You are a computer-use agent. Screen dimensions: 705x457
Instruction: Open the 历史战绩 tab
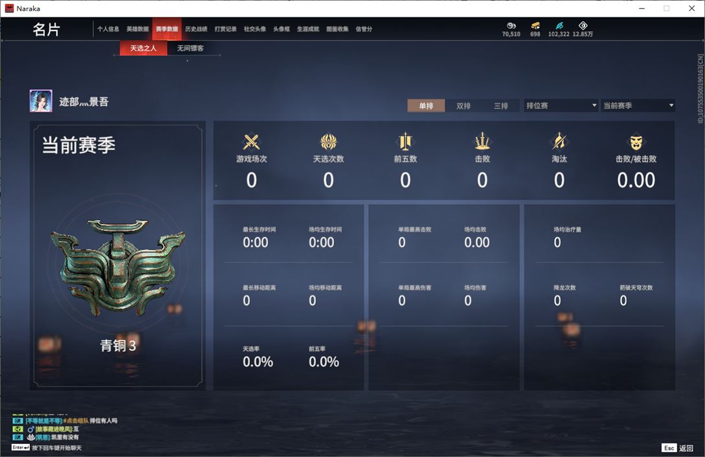(196, 29)
